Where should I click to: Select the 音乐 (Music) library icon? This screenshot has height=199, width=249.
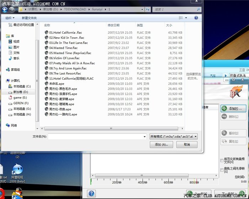[10, 58]
